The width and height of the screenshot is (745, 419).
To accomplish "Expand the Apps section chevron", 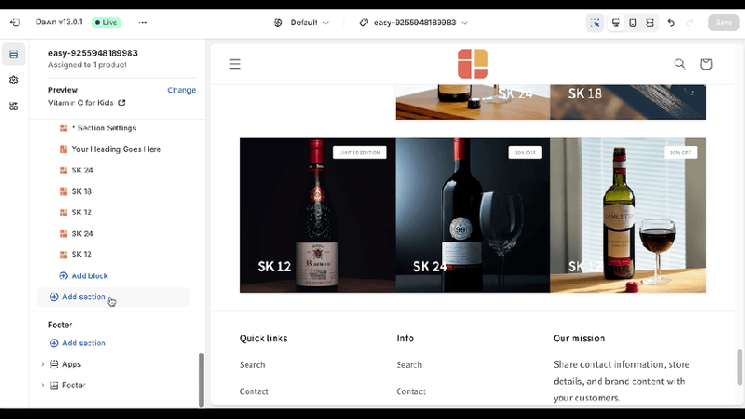I will (x=42, y=364).
